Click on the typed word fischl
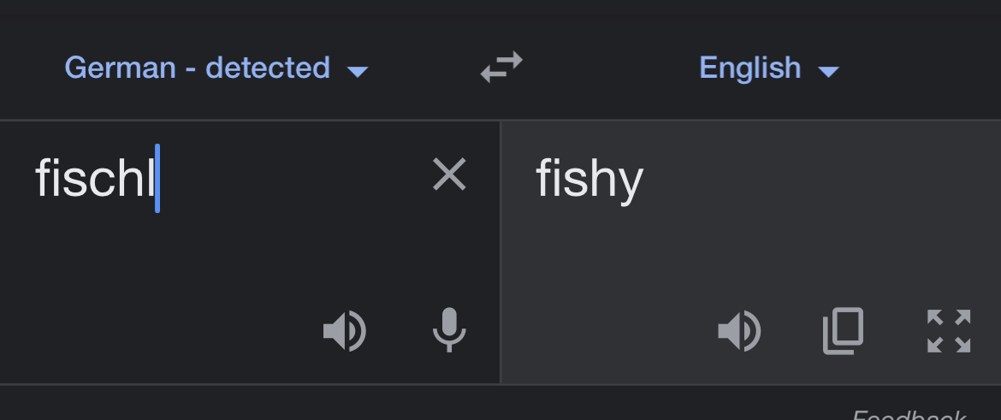This screenshot has width=1001, height=420. [95, 179]
